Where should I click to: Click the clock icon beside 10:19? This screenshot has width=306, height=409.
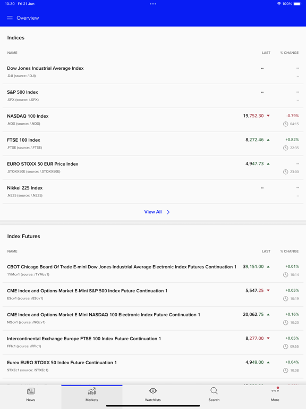tap(285, 299)
